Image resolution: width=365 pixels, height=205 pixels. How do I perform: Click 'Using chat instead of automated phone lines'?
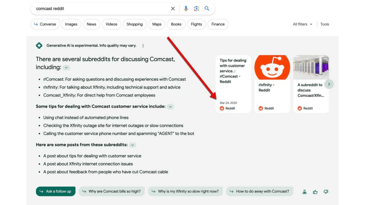tap(86, 117)
